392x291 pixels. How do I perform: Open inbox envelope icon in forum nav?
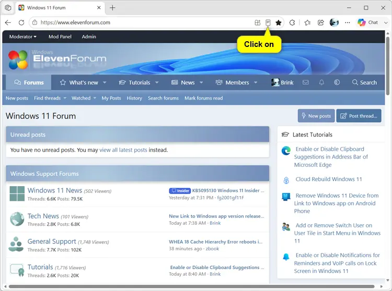point(306,82)
